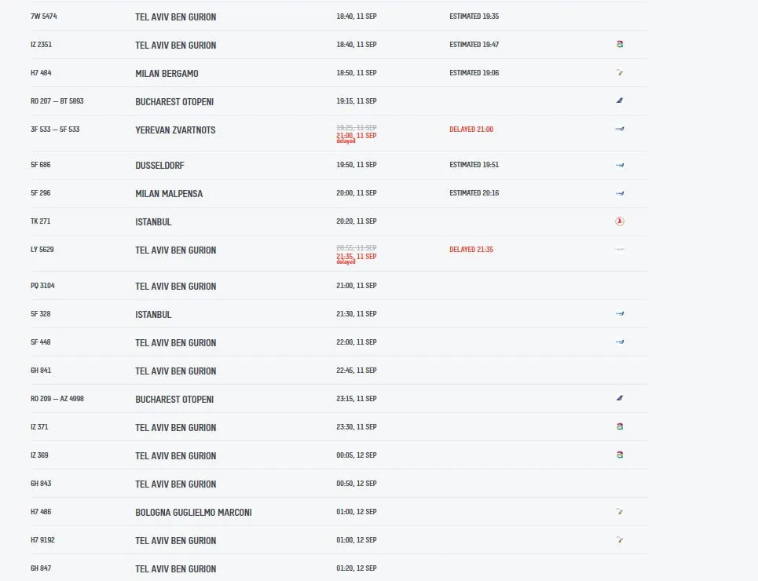758x581 pixels.
Task: Click the airline logo for the Yerevan Zvartnots flight
Action: (620, 129)
